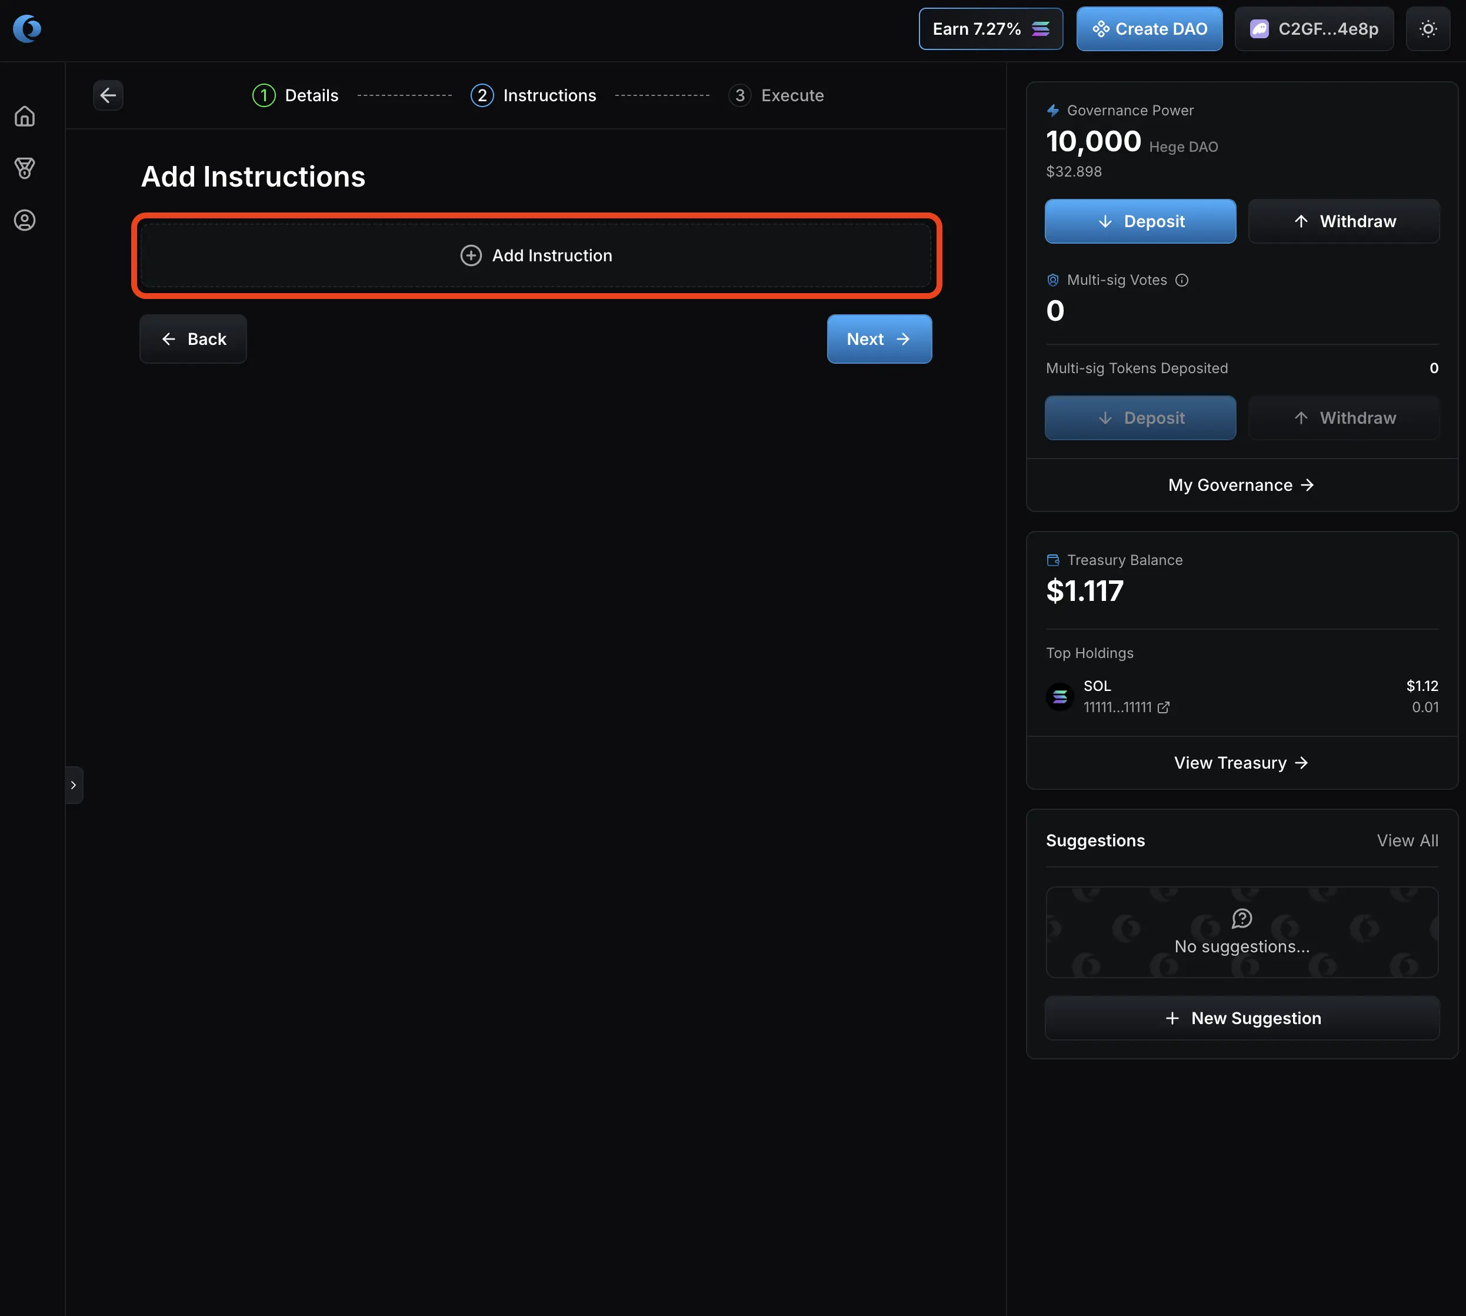Click New Suggestion button
1466x1316 pixels.
pyautogui.click(x=1241, y=1018)
